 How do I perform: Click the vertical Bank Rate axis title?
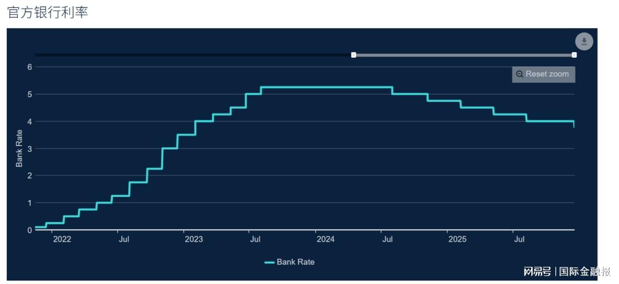coord(19,148)
